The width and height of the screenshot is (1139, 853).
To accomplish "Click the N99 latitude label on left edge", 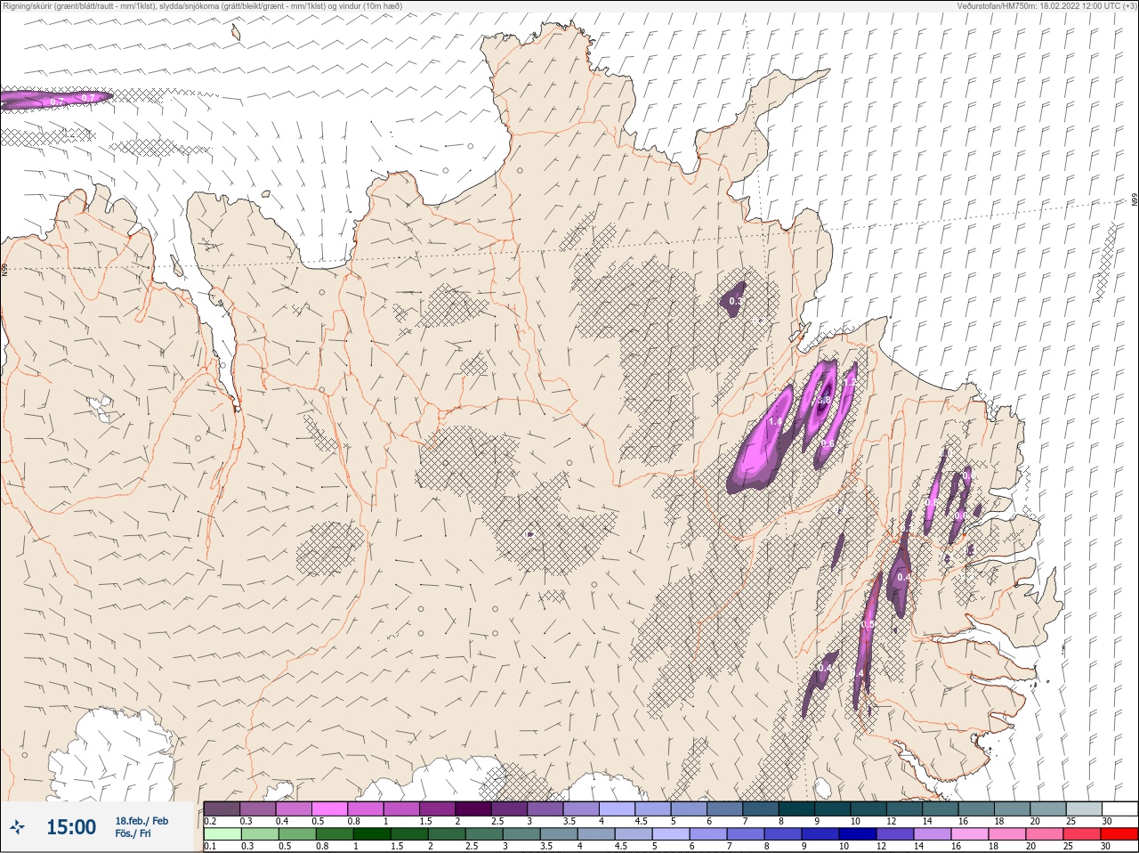I will pyautogui.click(x=4, y=269).
